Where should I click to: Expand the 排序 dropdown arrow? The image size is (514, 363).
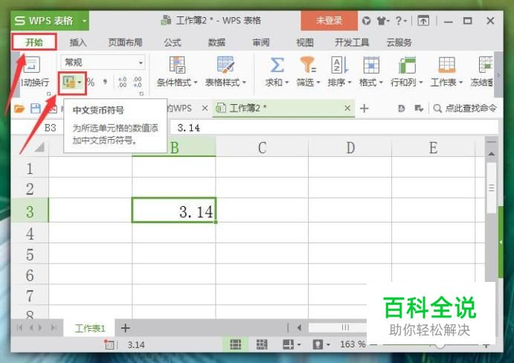350,83
